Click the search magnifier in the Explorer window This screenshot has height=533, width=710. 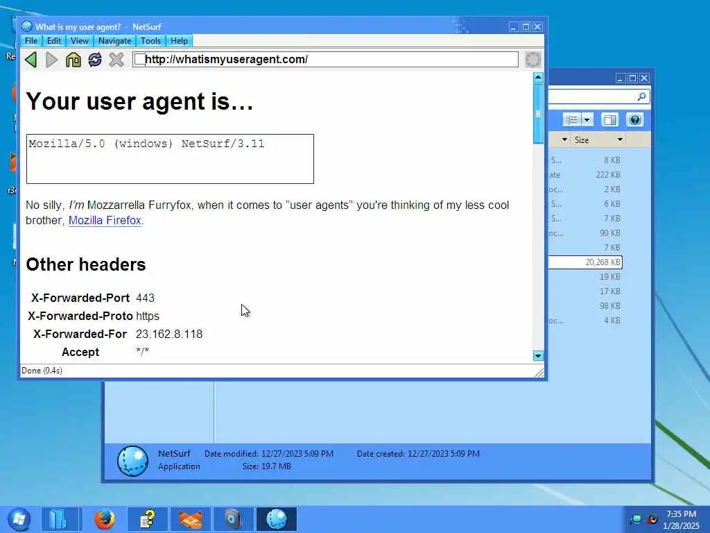641,96
